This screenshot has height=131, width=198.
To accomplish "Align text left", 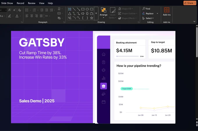I will [x=27, y=16].
